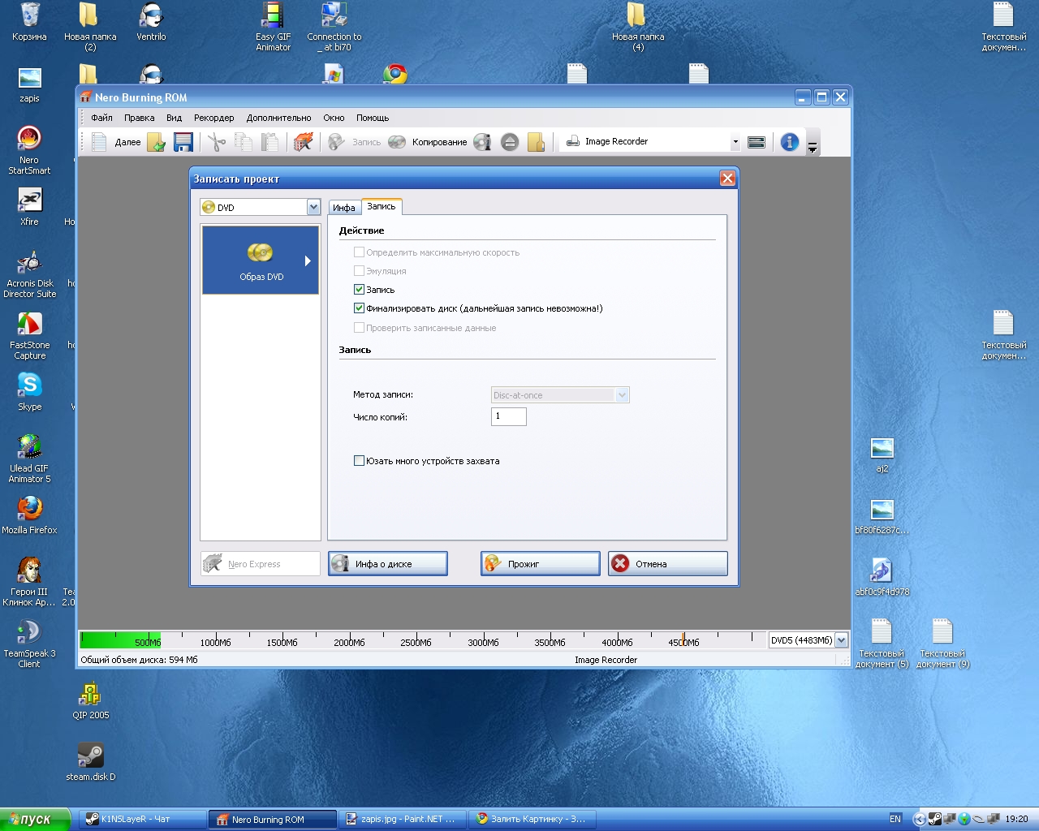
Task: Uncheck the Запись checkbox
Action: click(359, 290)
